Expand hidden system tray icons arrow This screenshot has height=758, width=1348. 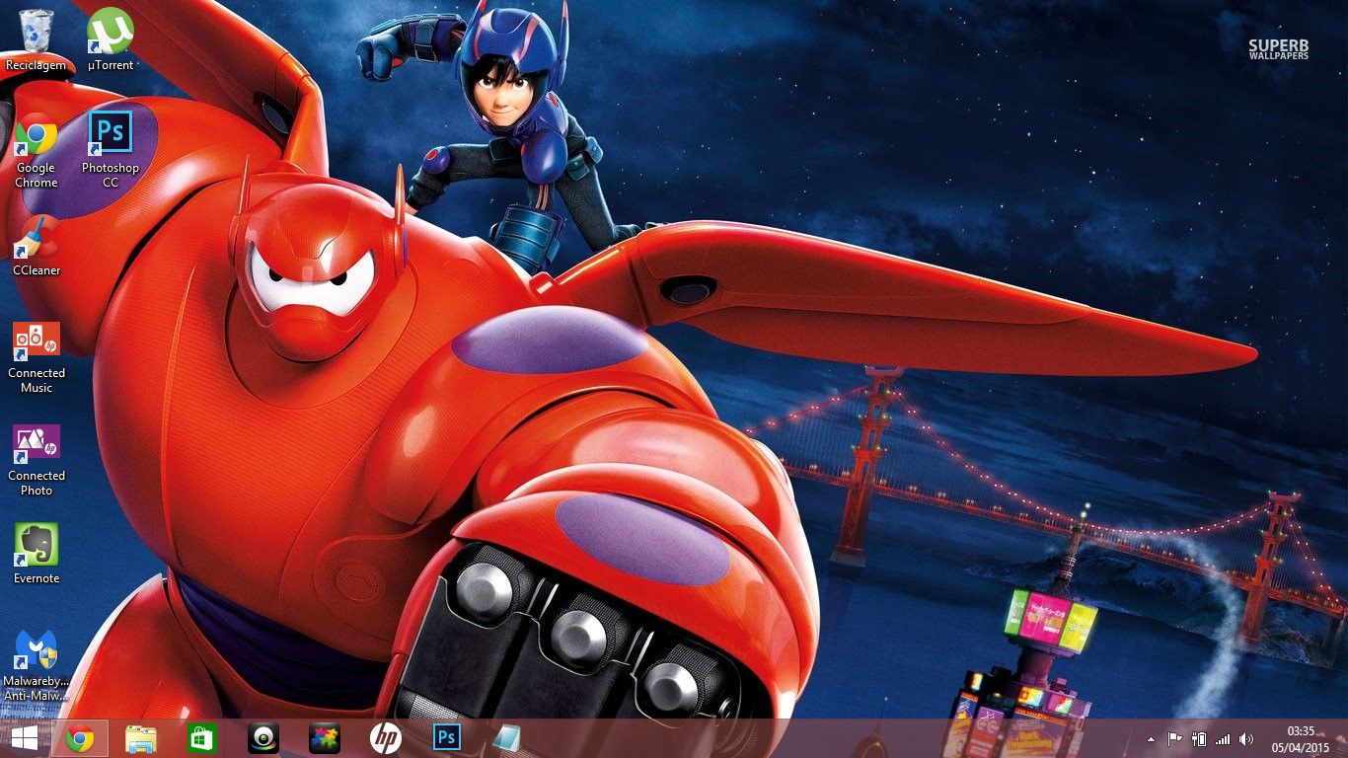pos(1151,739)
